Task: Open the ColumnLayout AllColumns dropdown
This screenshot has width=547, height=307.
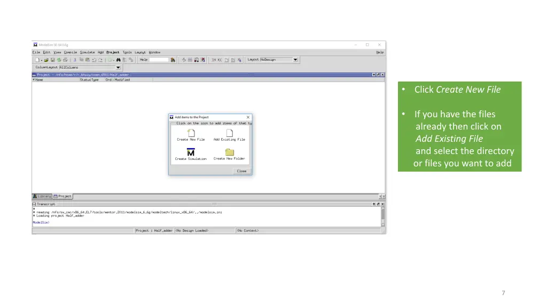Action: coord(118,68)
